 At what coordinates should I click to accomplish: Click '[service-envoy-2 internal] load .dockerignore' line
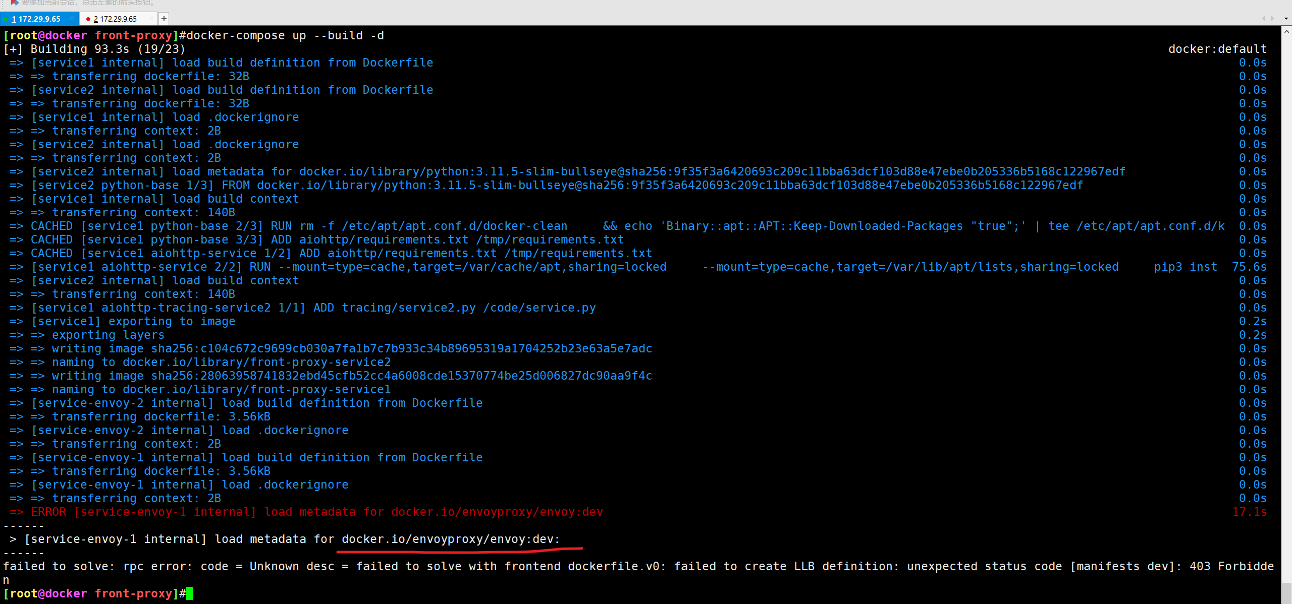[x=190, y=430]
